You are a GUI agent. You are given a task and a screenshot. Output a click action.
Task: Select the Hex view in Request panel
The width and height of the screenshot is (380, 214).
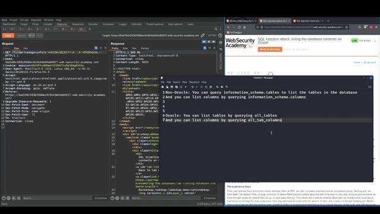pyautogui.click(x=26, y=48)
